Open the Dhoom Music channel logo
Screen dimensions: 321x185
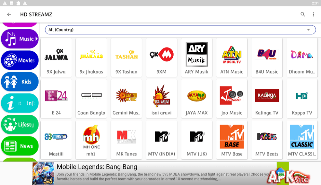tap(302, 55)
